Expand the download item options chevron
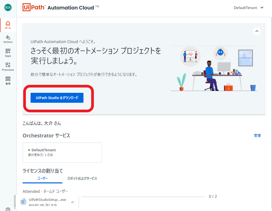The image size is (272, 211). click(73, 202)
